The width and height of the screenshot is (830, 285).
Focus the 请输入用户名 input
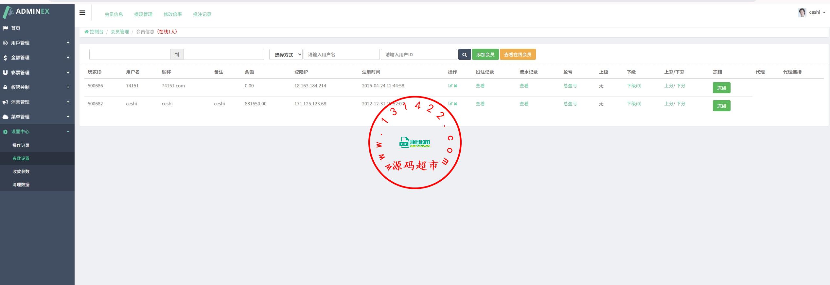(342, 54)
